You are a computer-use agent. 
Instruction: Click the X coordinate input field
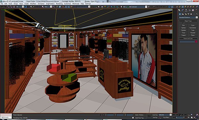(x=110, y=115)
